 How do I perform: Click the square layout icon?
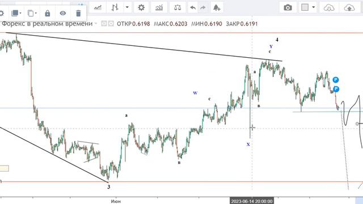click(305, 7)
